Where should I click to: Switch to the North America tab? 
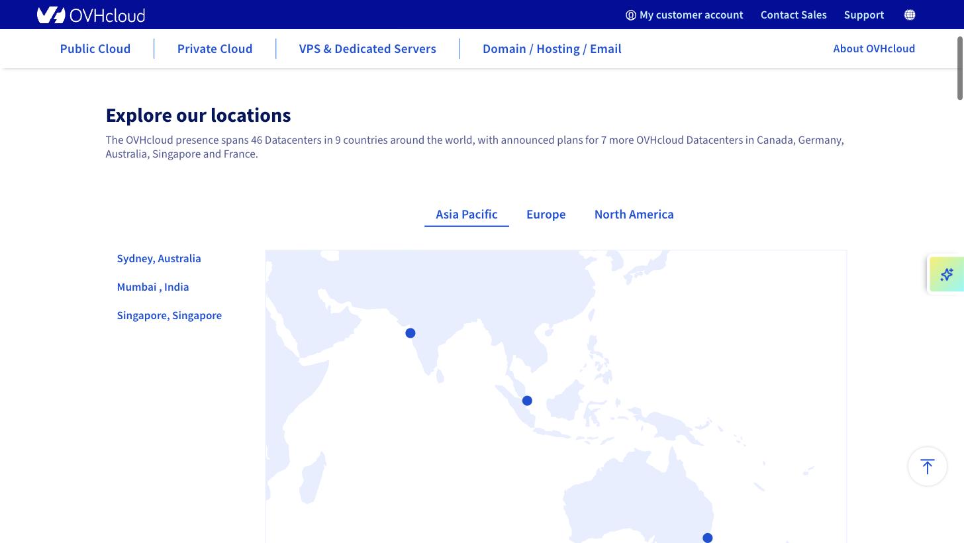(x=634, y=214)
